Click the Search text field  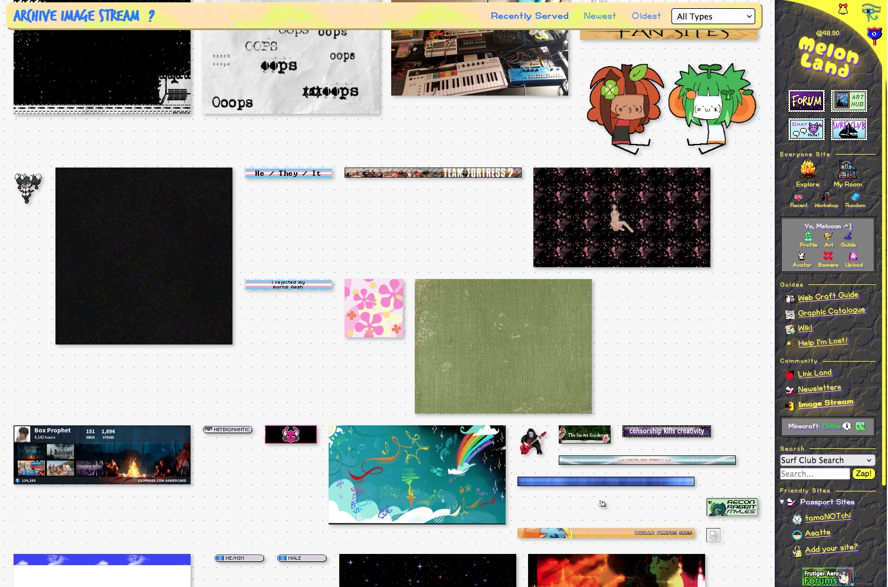coord(815,474)
